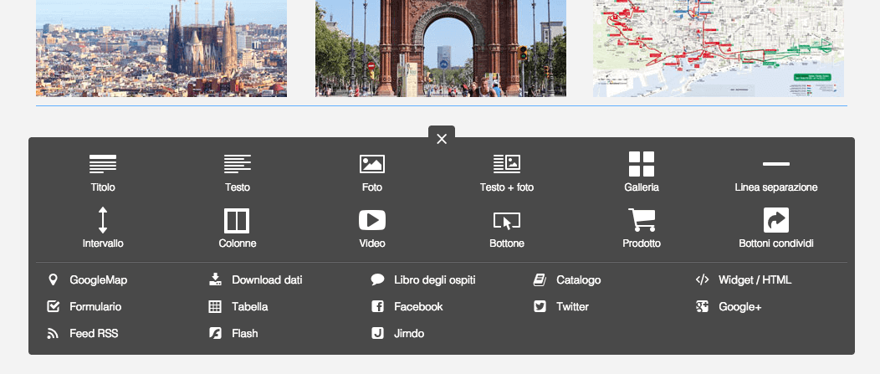Click the Formulario checkbox icon
Image resolution: width=880 pixels, height=374 pixels.
coord(54,306)
